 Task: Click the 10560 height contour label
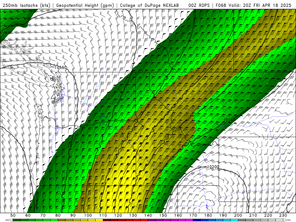coord(61,67)
